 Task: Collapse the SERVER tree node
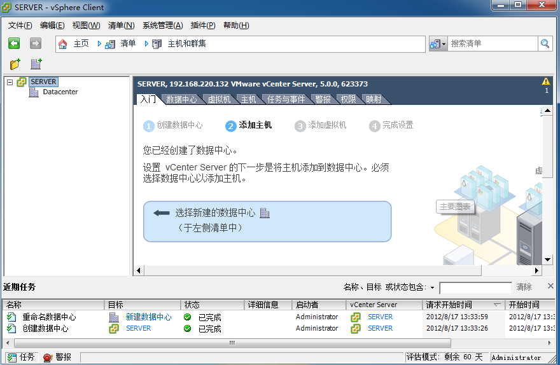[10, 82]
